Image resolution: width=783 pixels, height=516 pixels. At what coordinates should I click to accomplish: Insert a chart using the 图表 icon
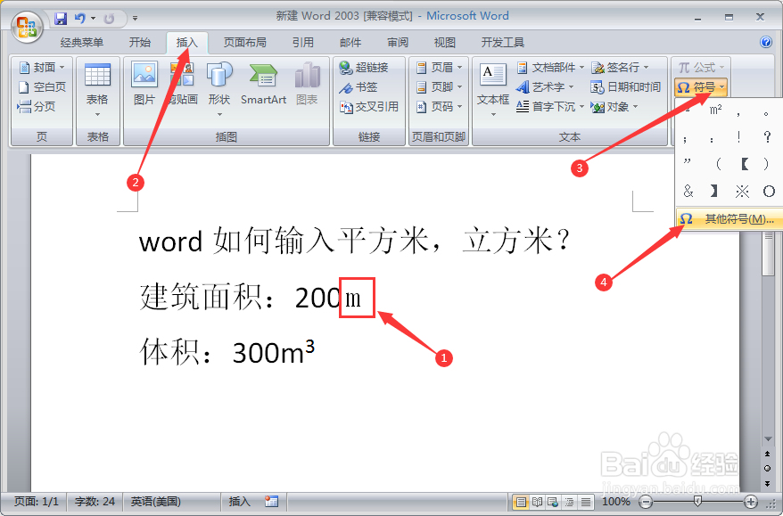pyautogui.click(x=308, y=85)
